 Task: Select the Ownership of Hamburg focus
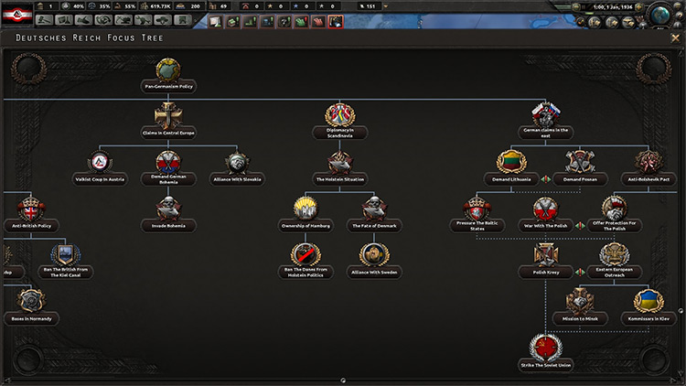click(305, 214)
